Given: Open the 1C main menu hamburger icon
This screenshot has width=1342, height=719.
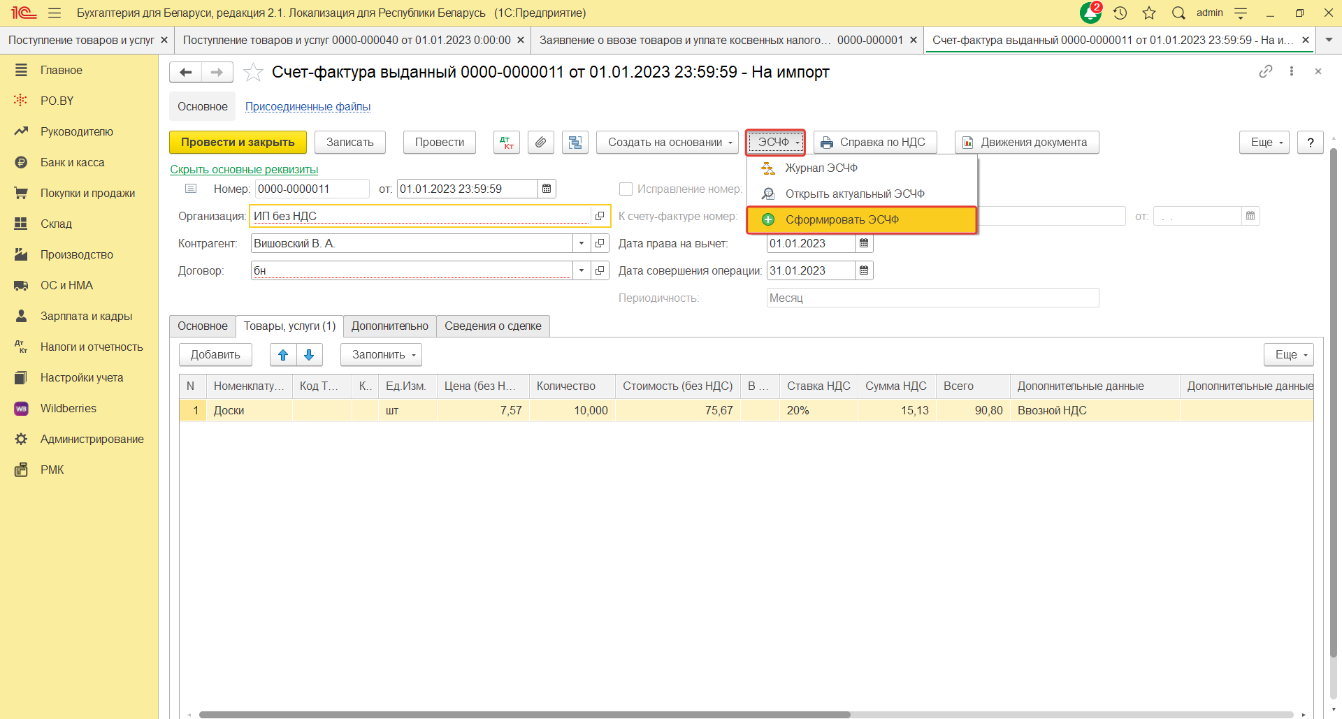Looking at the screenshot, I should pos(55,13).
